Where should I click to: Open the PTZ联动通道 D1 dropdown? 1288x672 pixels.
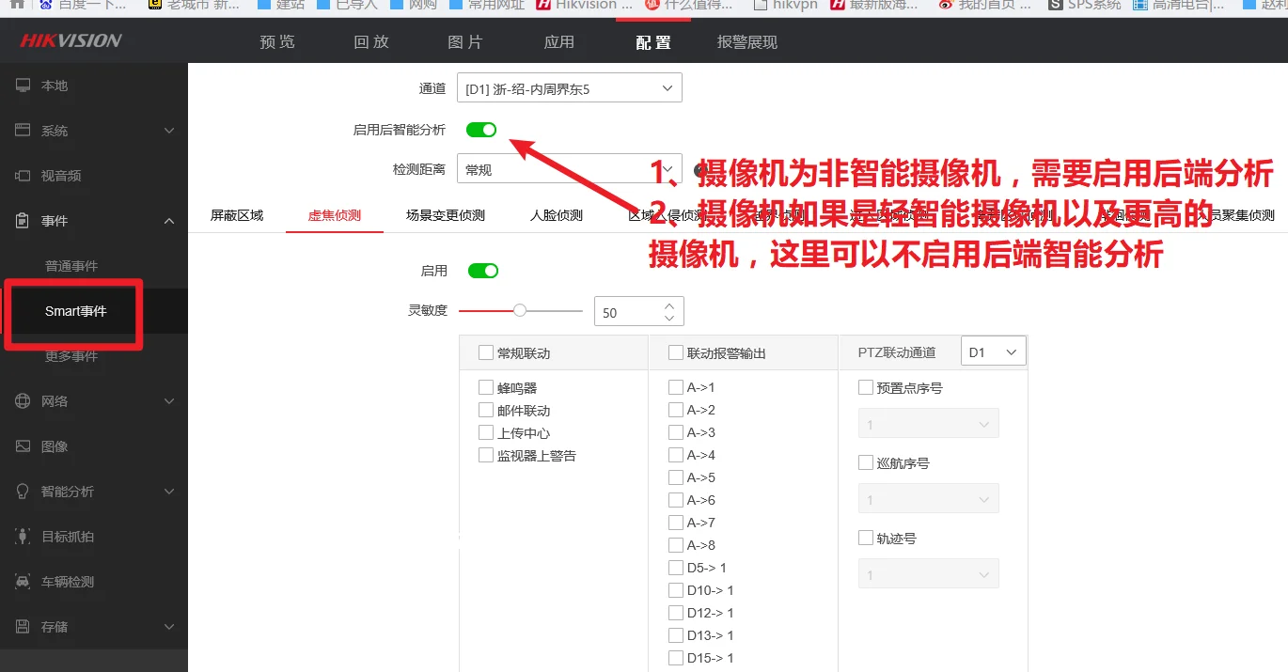(x=993, y=352)
